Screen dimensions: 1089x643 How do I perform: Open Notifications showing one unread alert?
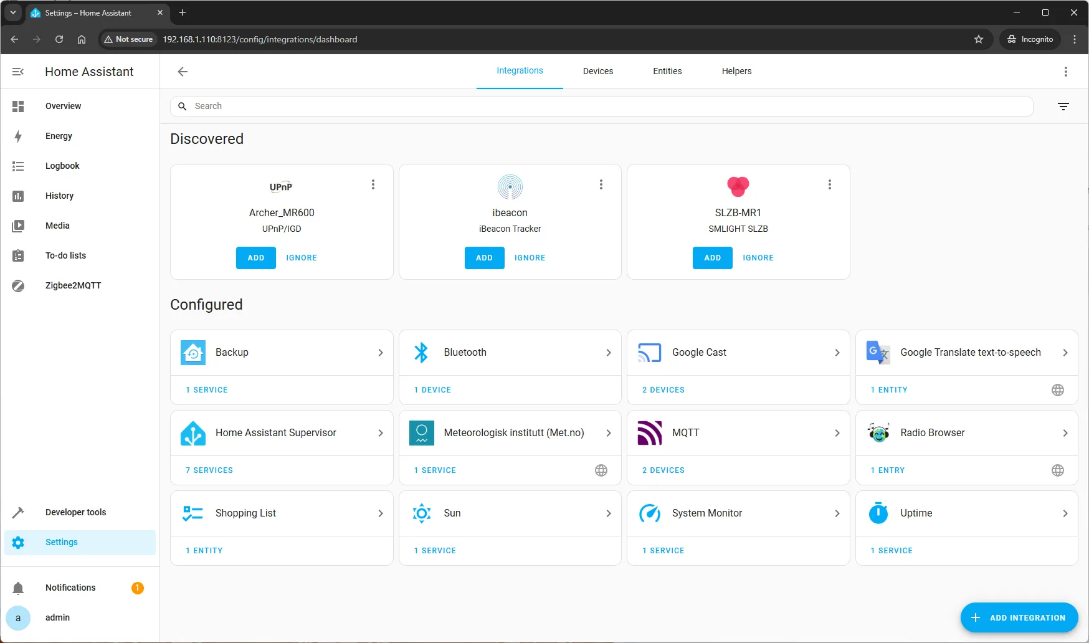coord(70,587)
